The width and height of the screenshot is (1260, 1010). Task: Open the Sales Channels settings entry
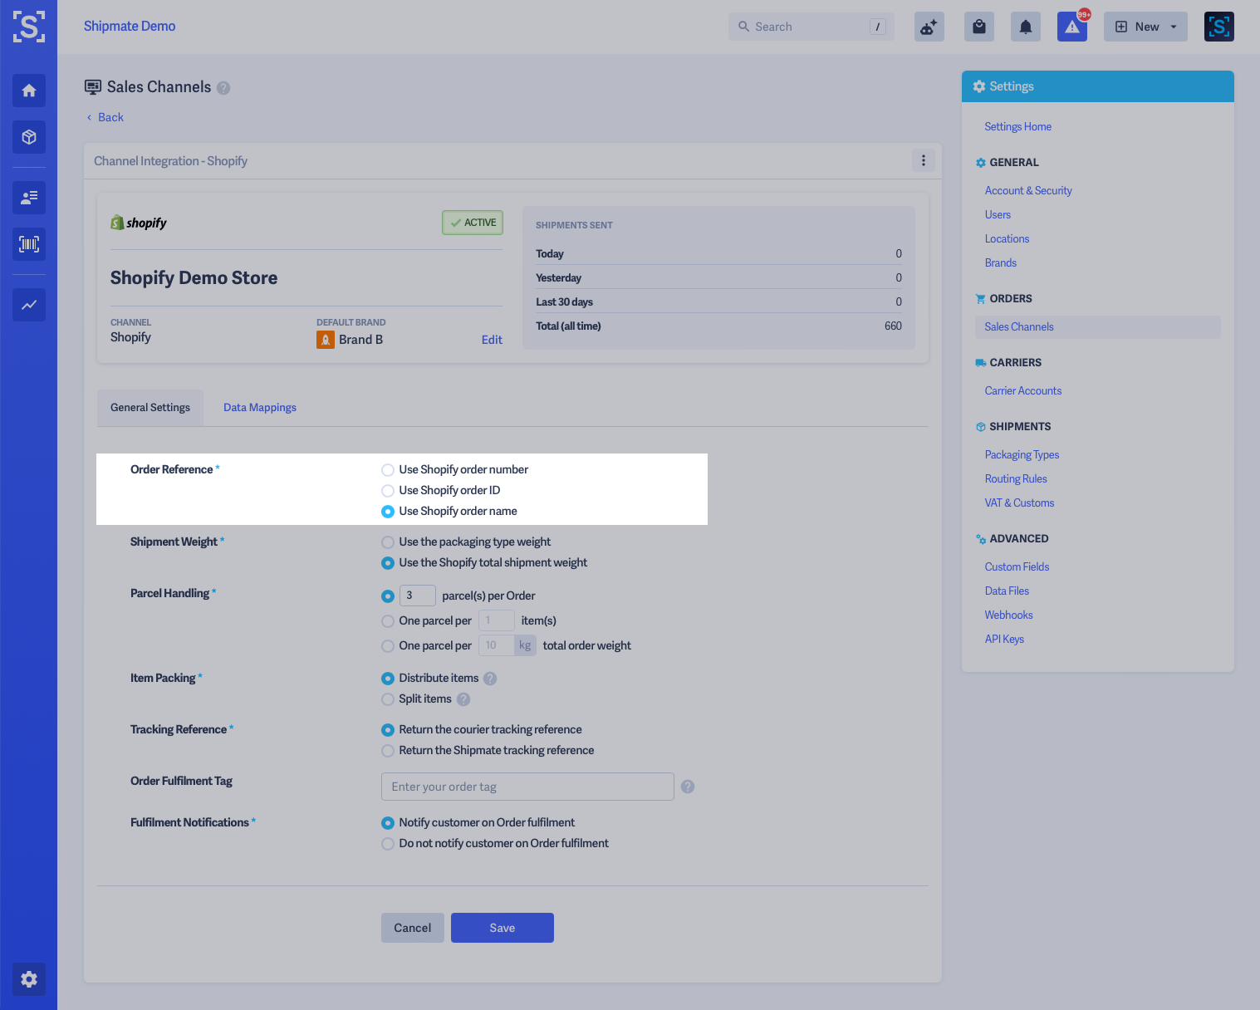(1018, 326)
